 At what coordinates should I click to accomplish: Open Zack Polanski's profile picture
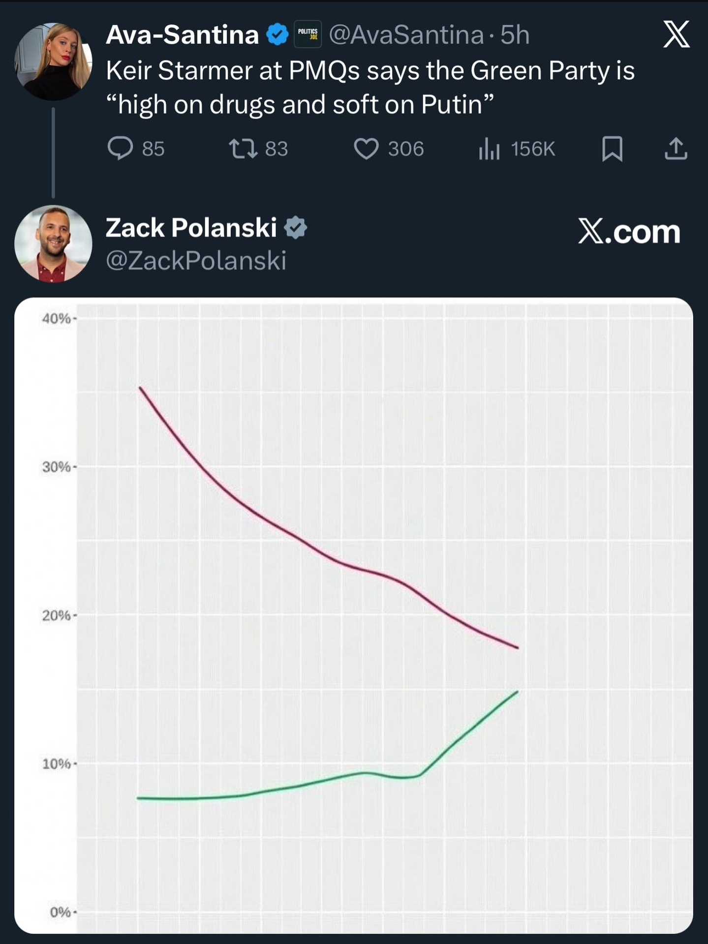tap(54, 244)
